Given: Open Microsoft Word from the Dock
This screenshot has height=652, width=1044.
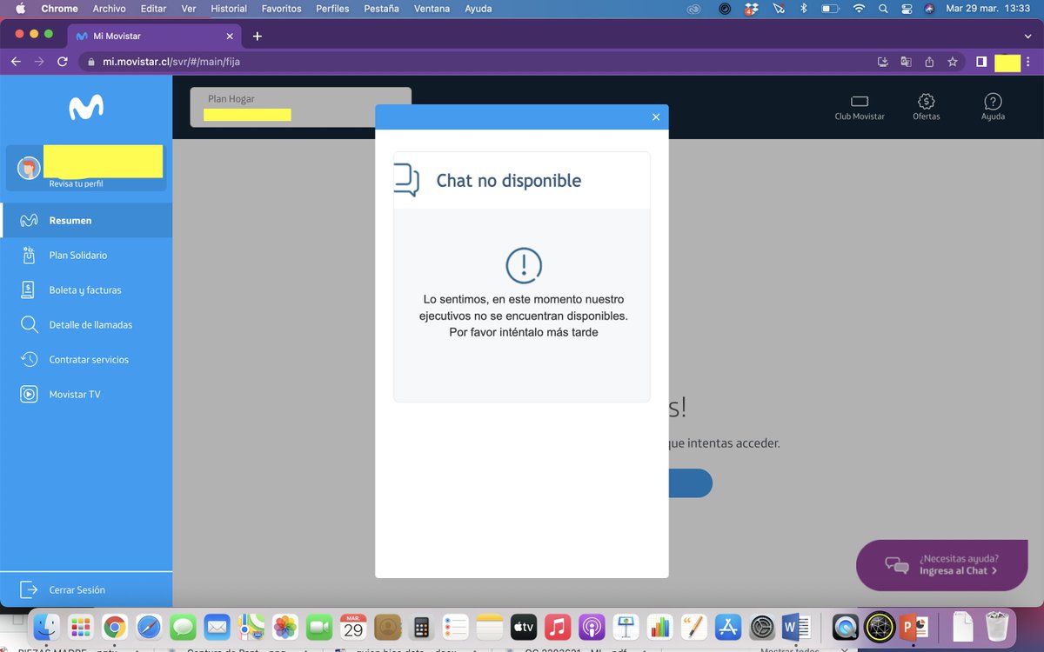Looking at the screenshot, I should [796, 627].
